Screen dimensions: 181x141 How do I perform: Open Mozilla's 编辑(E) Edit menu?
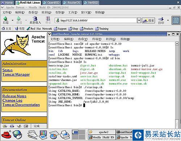coord(20,12)
